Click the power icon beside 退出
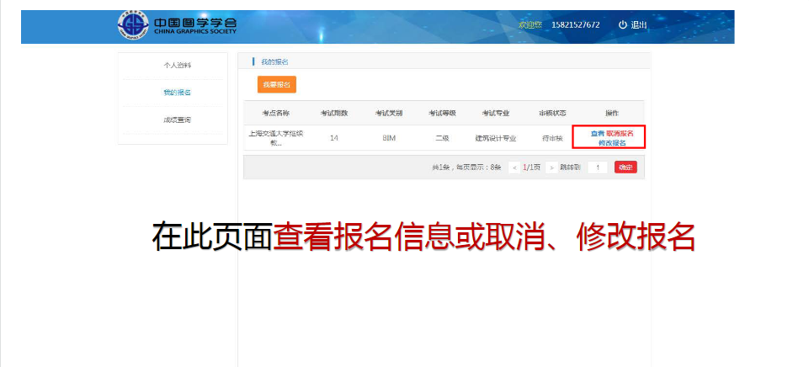The height and width of the screenshot is (367, 809). click(622, 25)
